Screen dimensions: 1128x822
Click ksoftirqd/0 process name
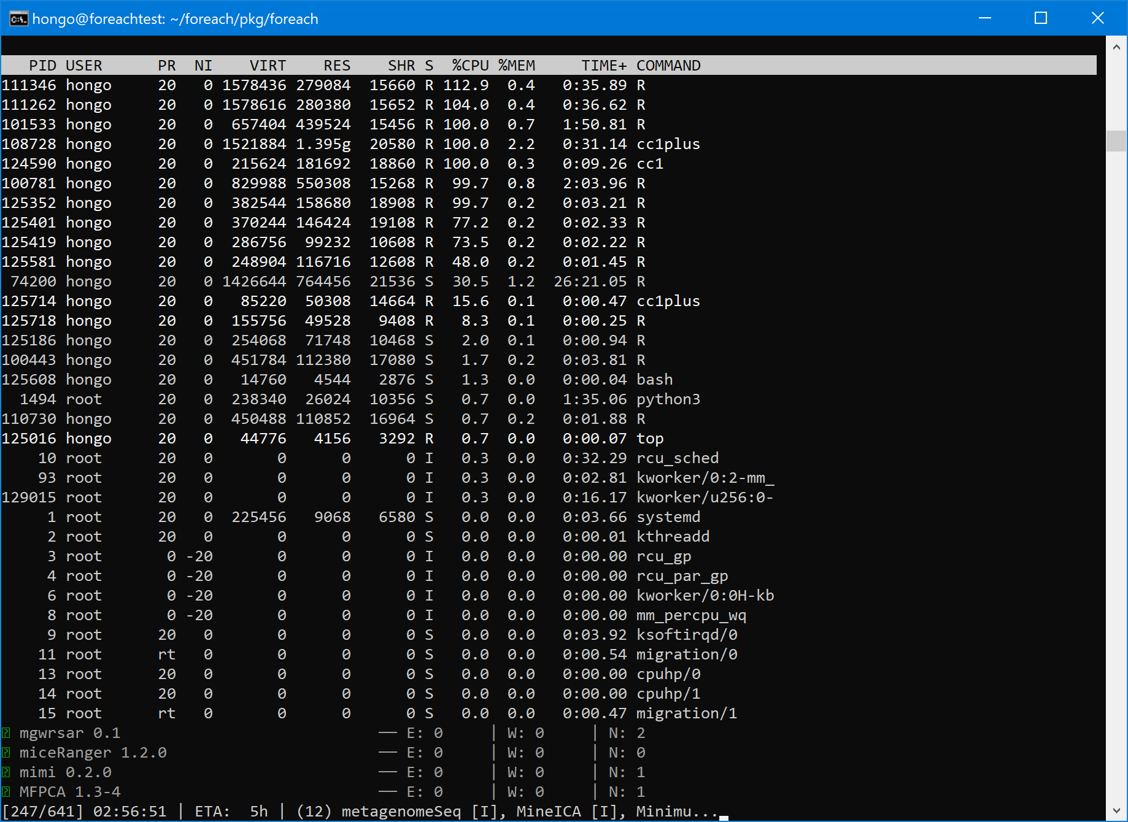click(687, 635)
